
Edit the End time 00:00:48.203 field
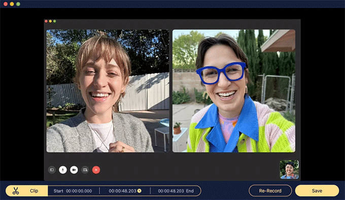tap(176, 191)
